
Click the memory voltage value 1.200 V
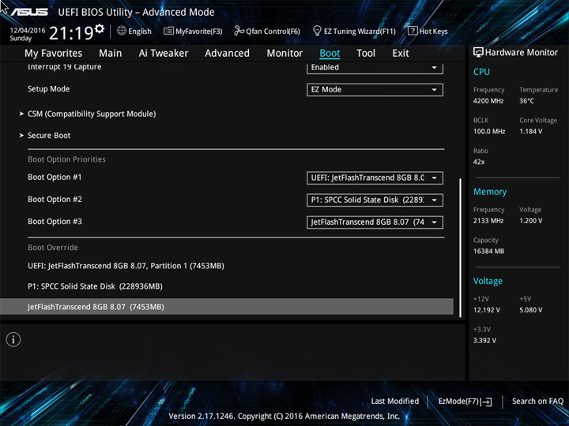530,221
